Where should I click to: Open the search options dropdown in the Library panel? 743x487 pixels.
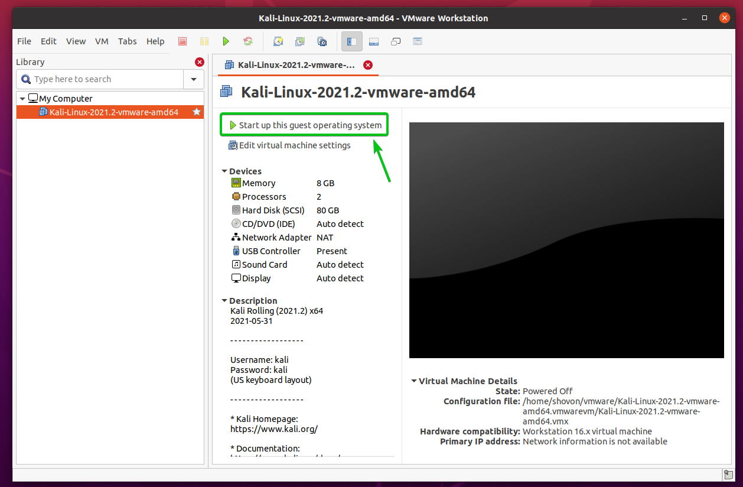(x=194, y=79)
